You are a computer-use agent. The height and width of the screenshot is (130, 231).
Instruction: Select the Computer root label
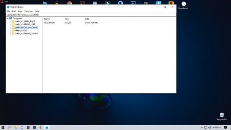(17, 18)
